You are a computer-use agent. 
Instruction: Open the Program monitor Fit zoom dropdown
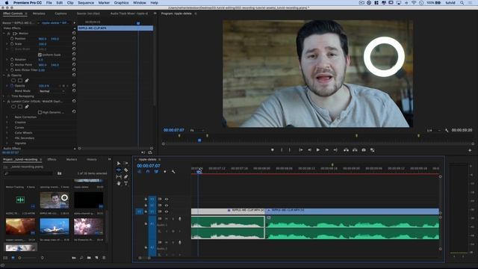point(197,131)
